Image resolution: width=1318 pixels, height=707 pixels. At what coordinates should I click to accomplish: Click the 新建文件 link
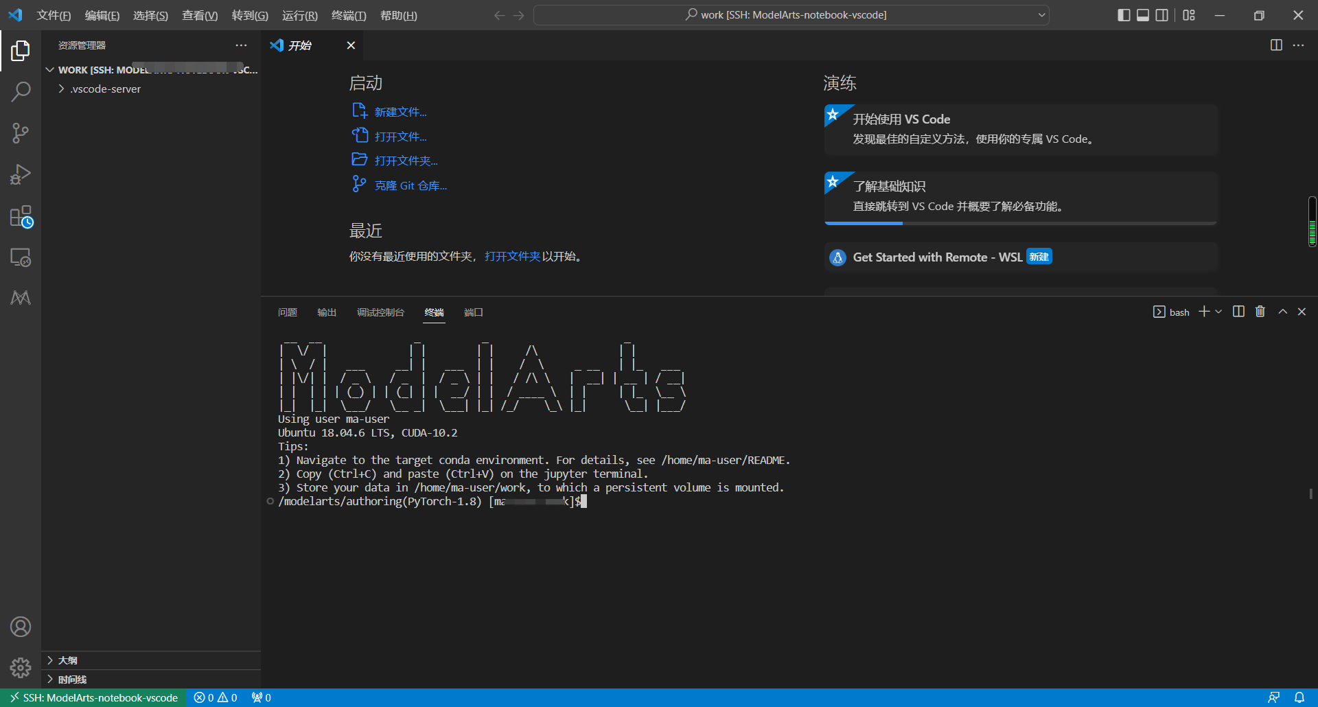[400, 112]
